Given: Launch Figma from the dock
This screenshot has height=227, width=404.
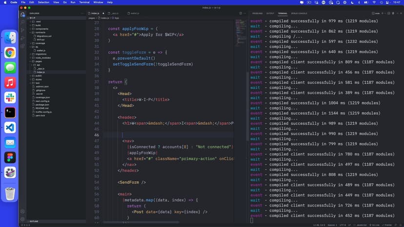Looking at the screenshot, I should pyautogui.click(x=10, y=157).
